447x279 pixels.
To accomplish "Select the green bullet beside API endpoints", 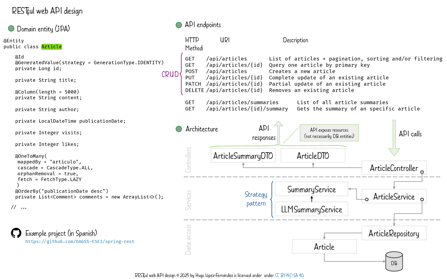I will click(179, 25).
